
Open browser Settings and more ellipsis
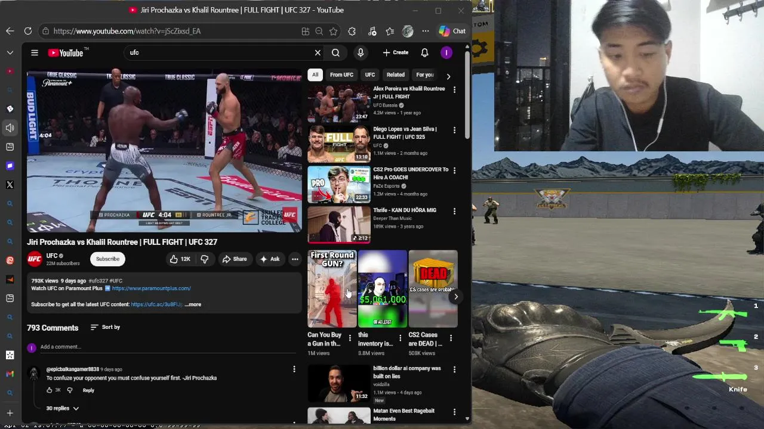click(425, 31)
